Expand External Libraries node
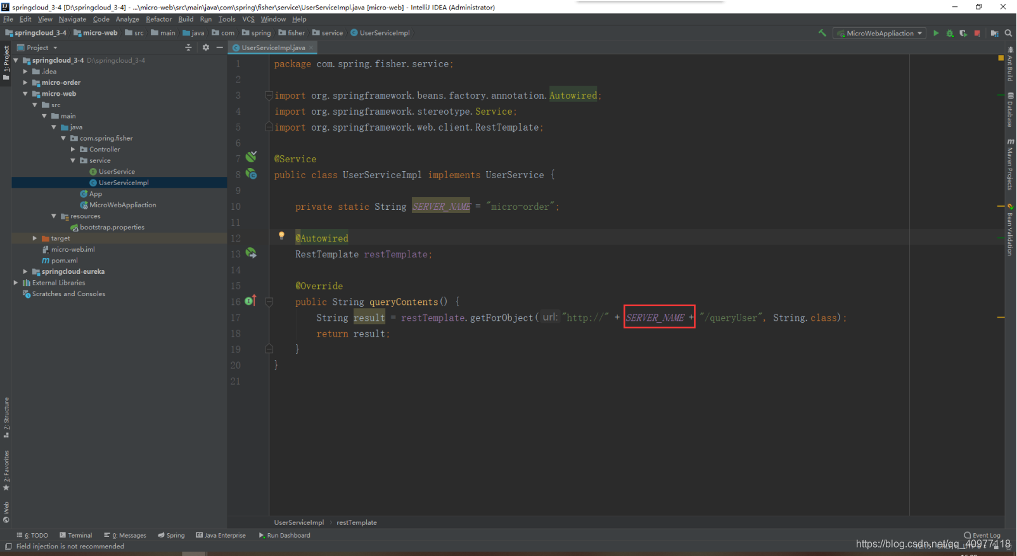 [16, 283]
